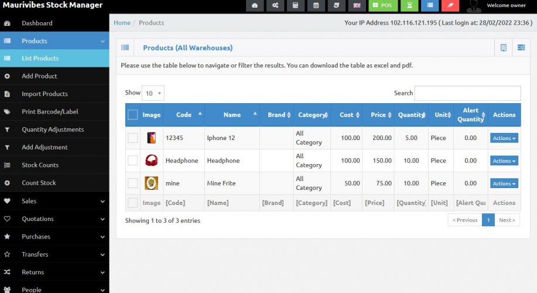Image resolution: width=537 pixels, height=293 pixels.
Task: Open Import Products in sidebar
Action: pos(54,94)
